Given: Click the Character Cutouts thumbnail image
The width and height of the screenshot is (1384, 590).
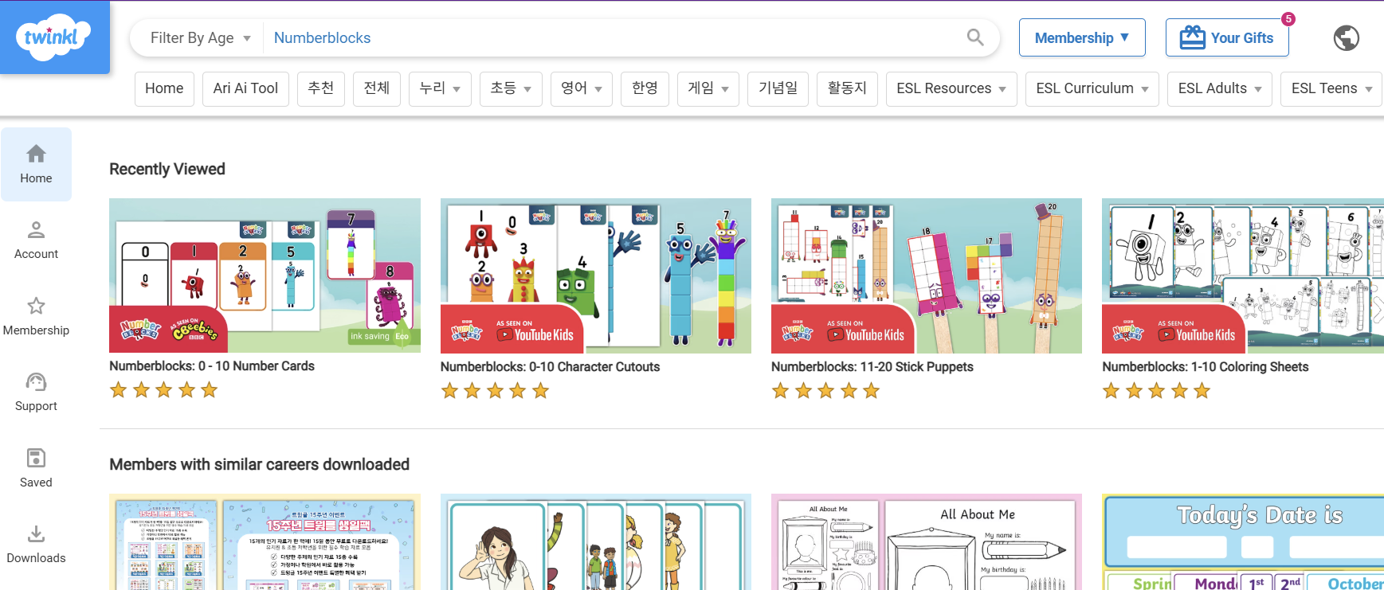Looking at the screenshot, I should point(596,275).
